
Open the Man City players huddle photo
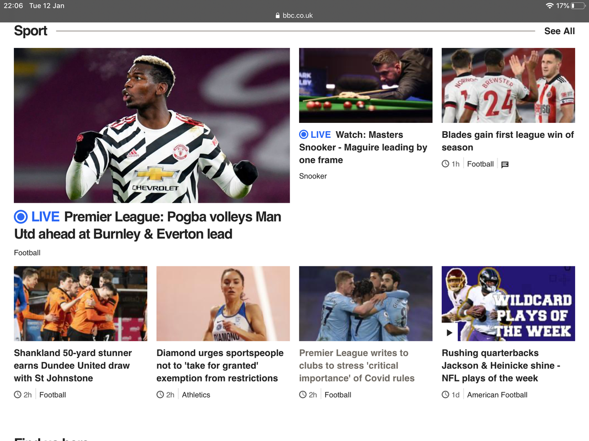[365, 303]
